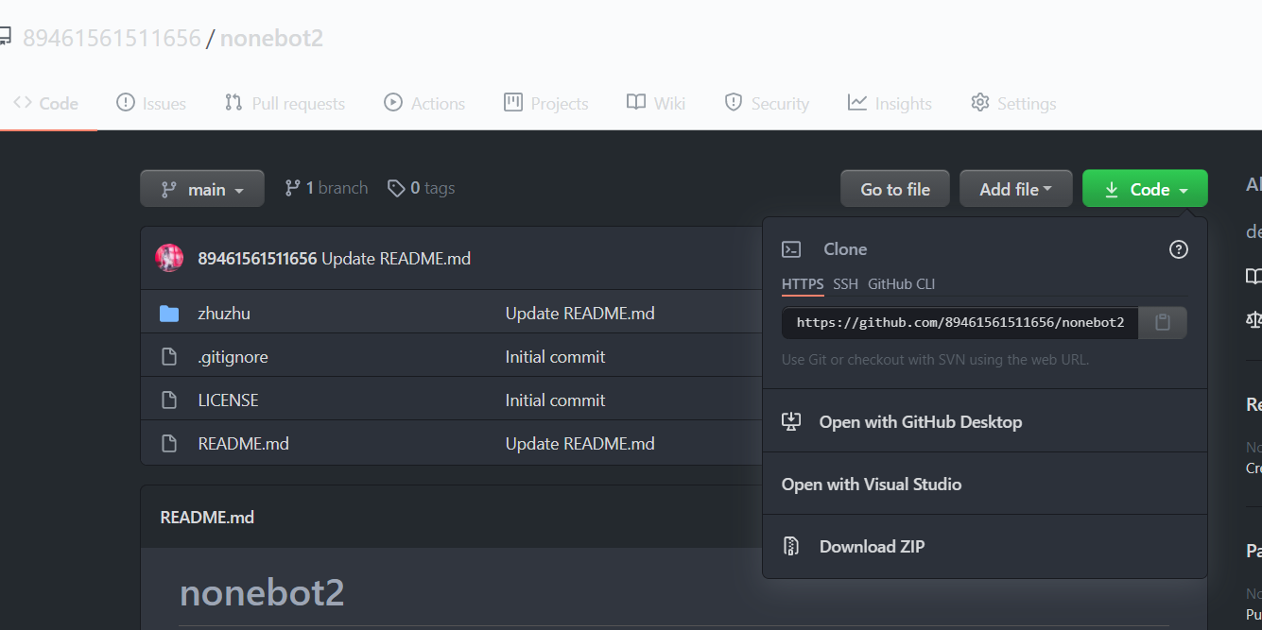1262x630 pixels.
Task: Go to the Pull requests tab
Action: (x=285, y=103)
